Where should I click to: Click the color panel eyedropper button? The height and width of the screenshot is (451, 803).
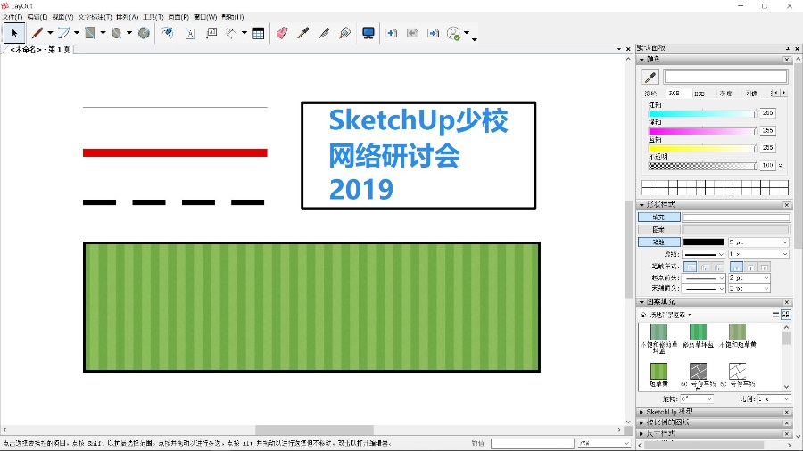point(650,78)
